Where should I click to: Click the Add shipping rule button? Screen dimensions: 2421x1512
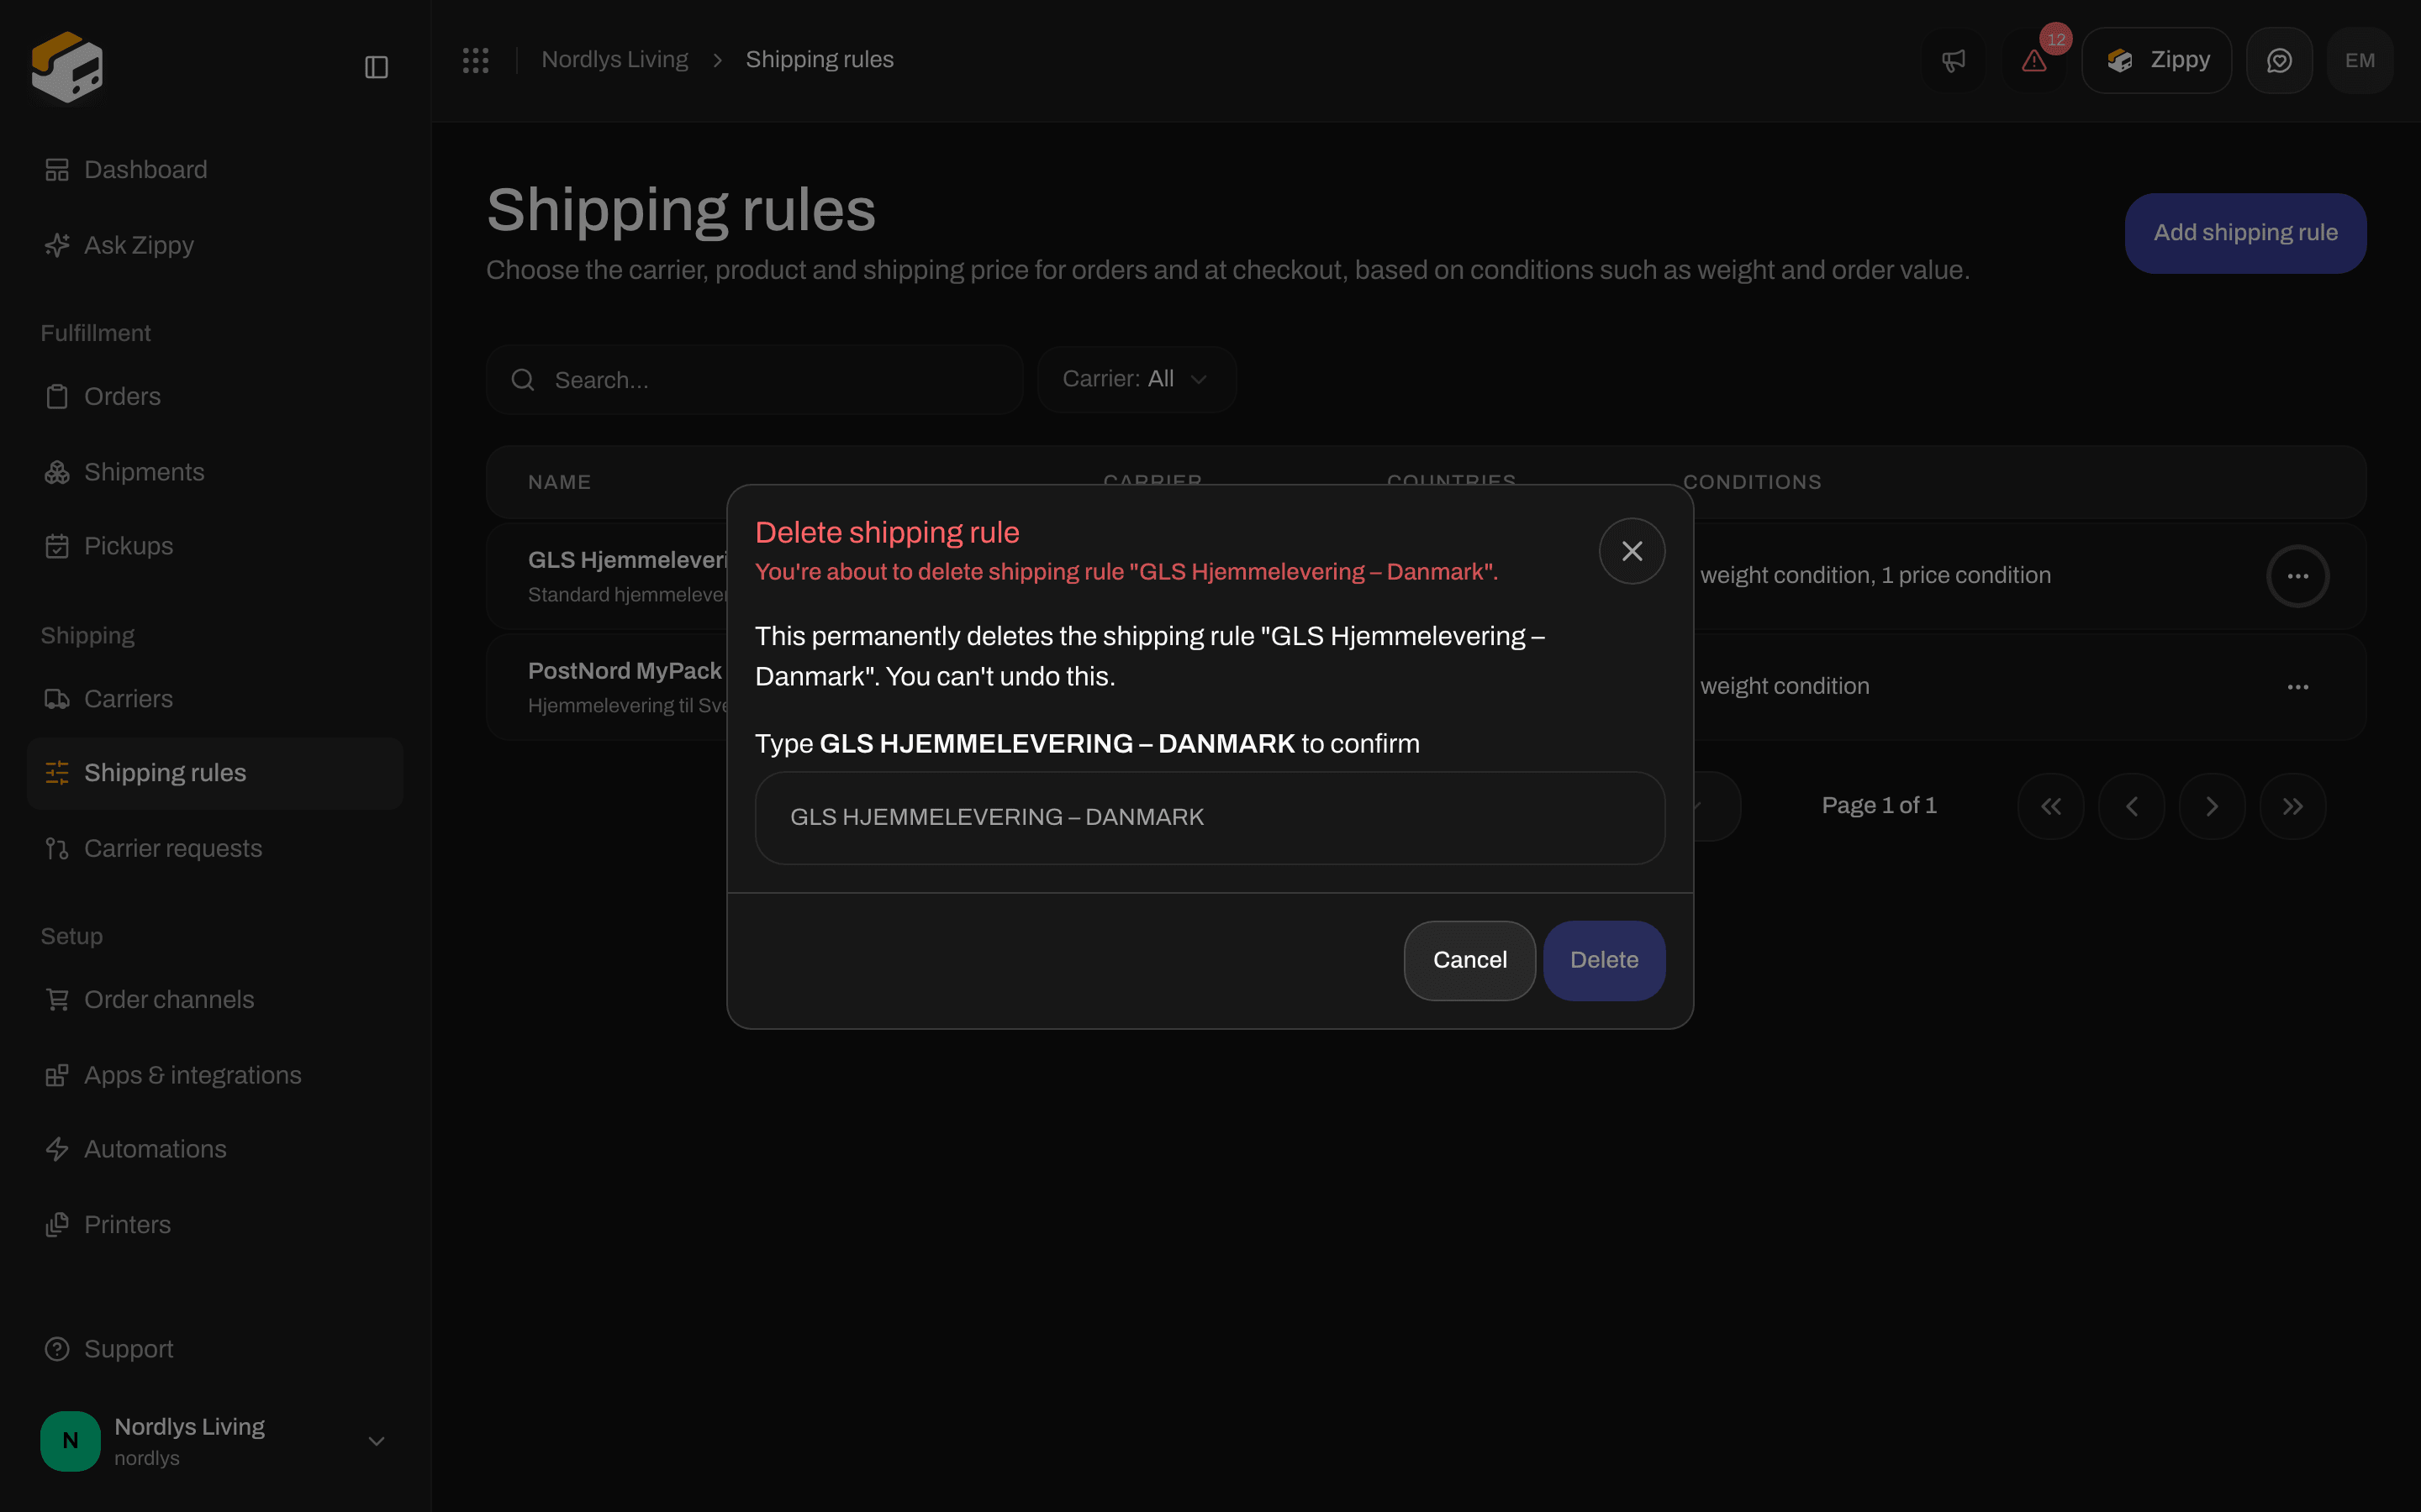[x=2245, y=233]
